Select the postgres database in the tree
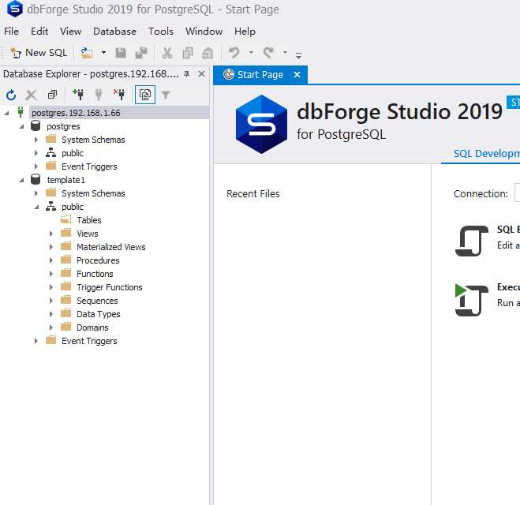 (63, 126)
